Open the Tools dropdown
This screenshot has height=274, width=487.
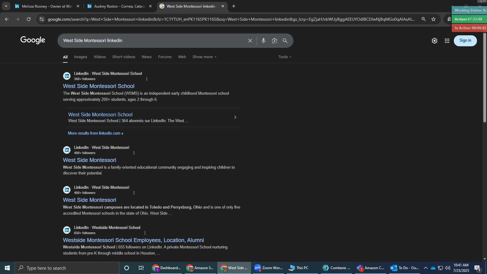click(285, 57)
